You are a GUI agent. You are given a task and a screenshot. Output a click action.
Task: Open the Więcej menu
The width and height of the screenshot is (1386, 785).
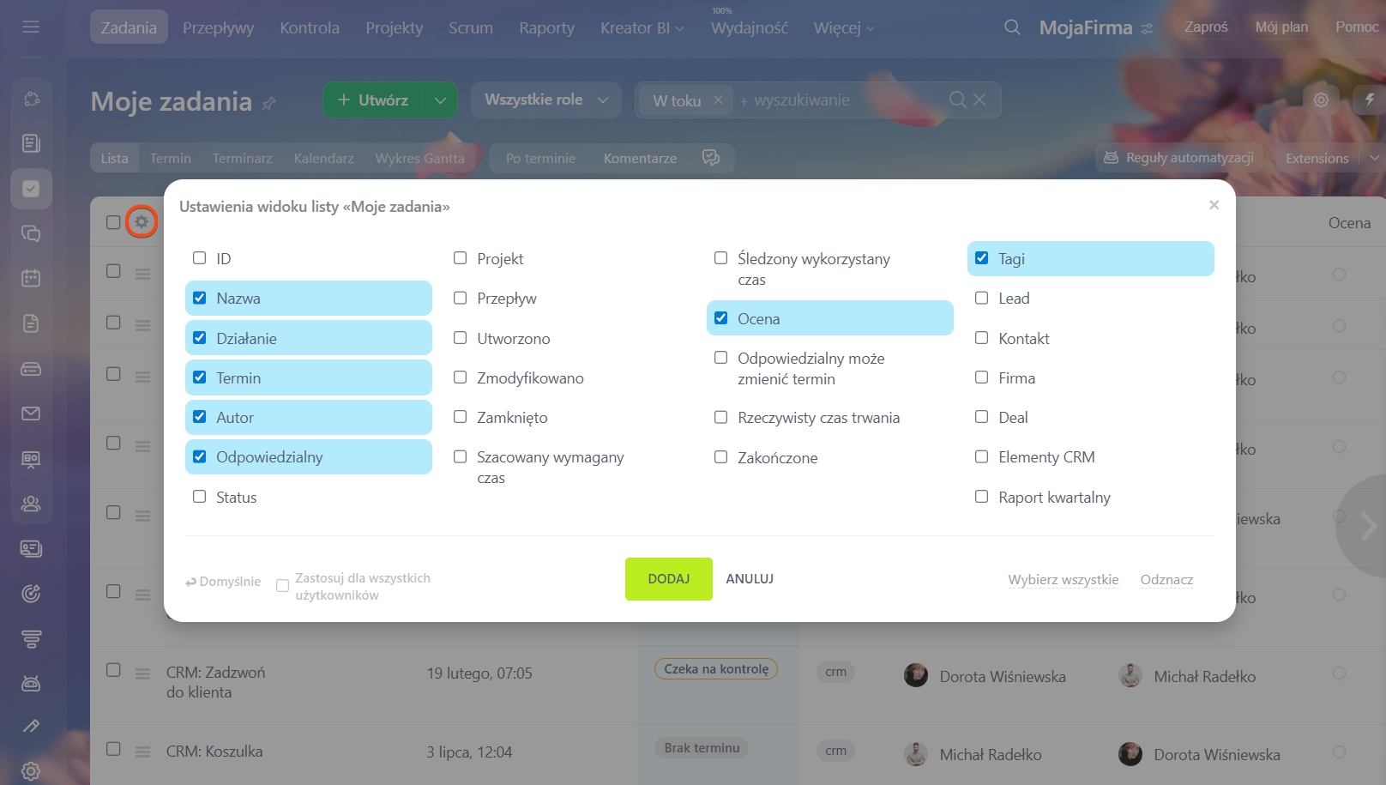[x=844, y=28]
